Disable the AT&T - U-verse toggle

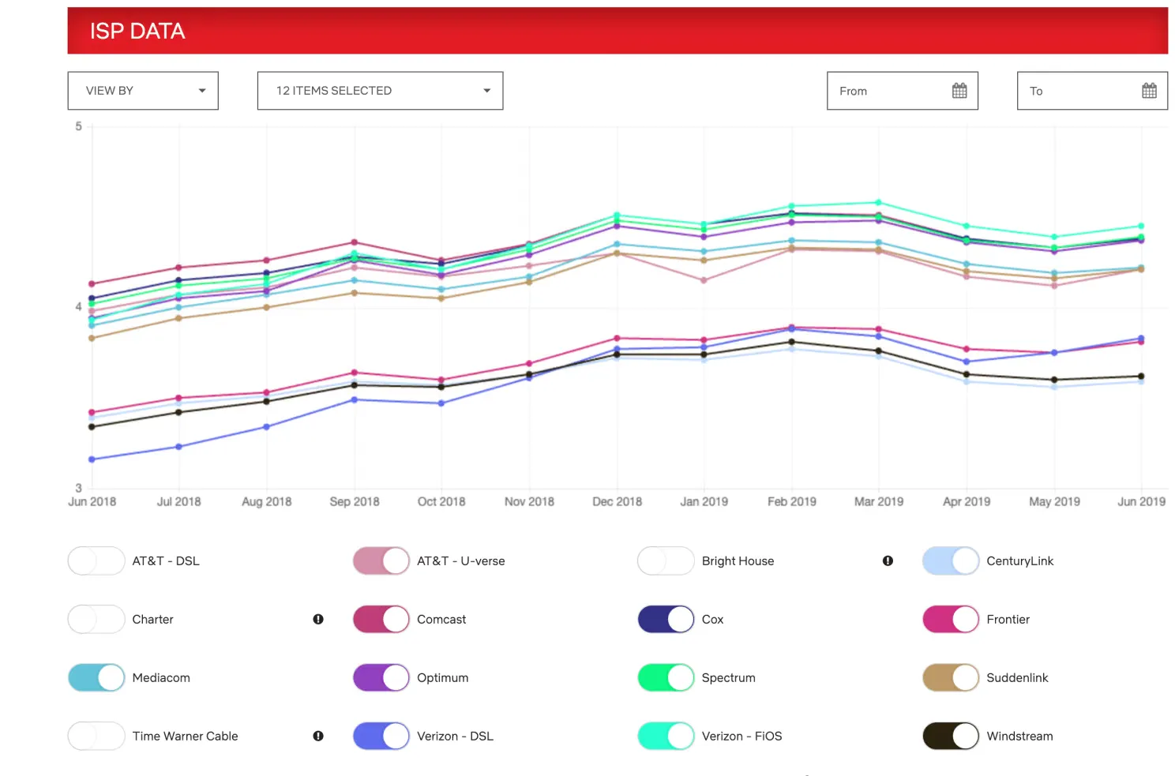(x=381, y=561)
